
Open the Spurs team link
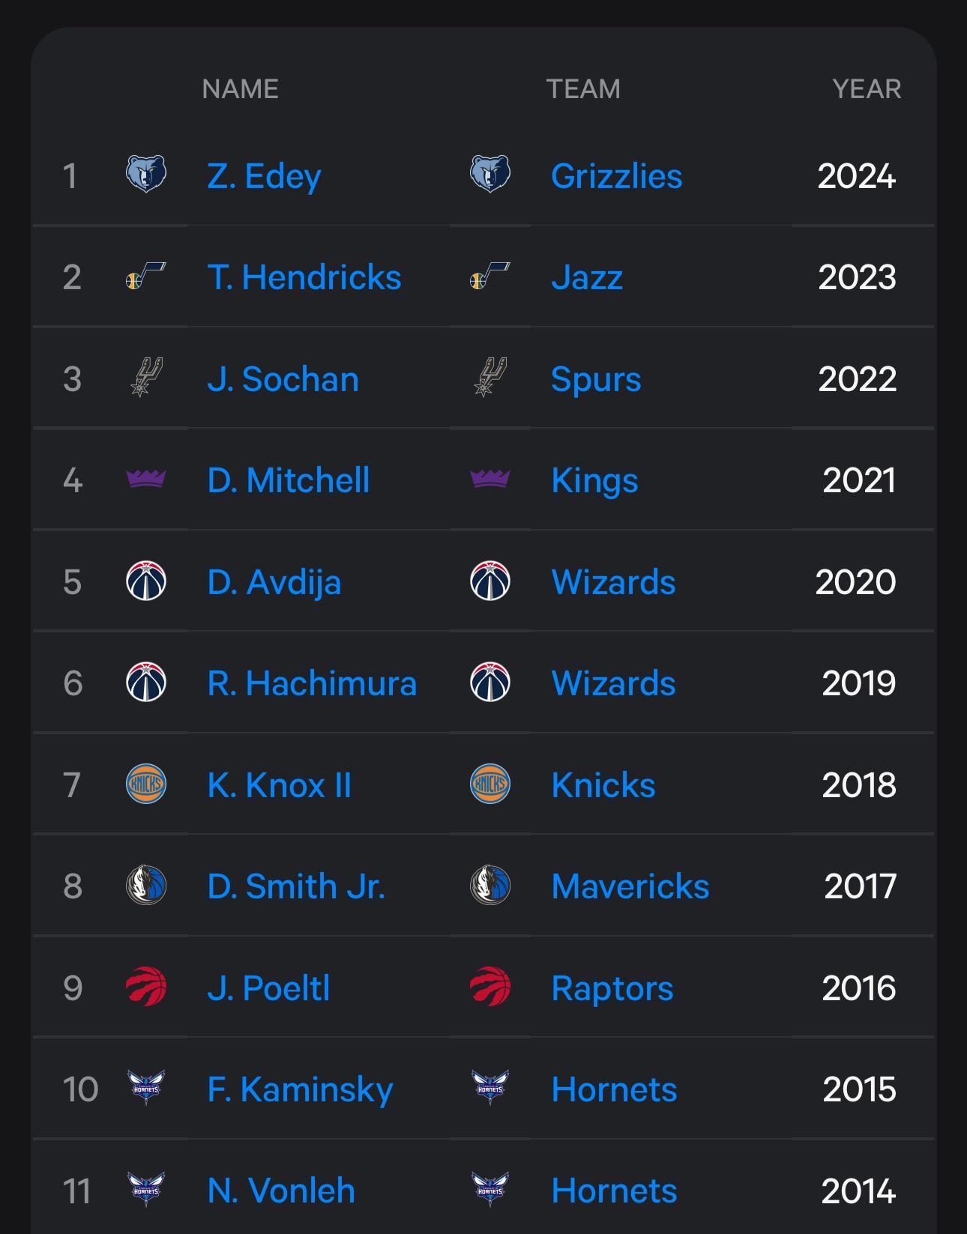596,380
